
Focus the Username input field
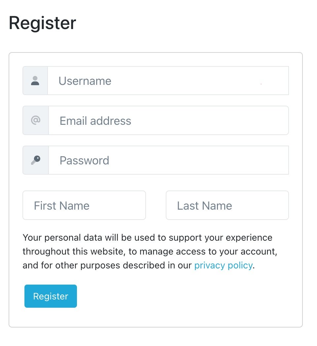coord(168,81)
